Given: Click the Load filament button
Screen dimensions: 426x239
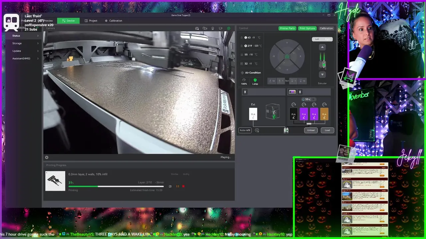Looking at the screenshot, I should pos(327,130).
